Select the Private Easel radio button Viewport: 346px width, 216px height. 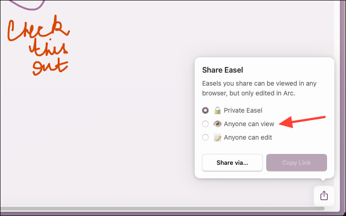click(205, 110)
